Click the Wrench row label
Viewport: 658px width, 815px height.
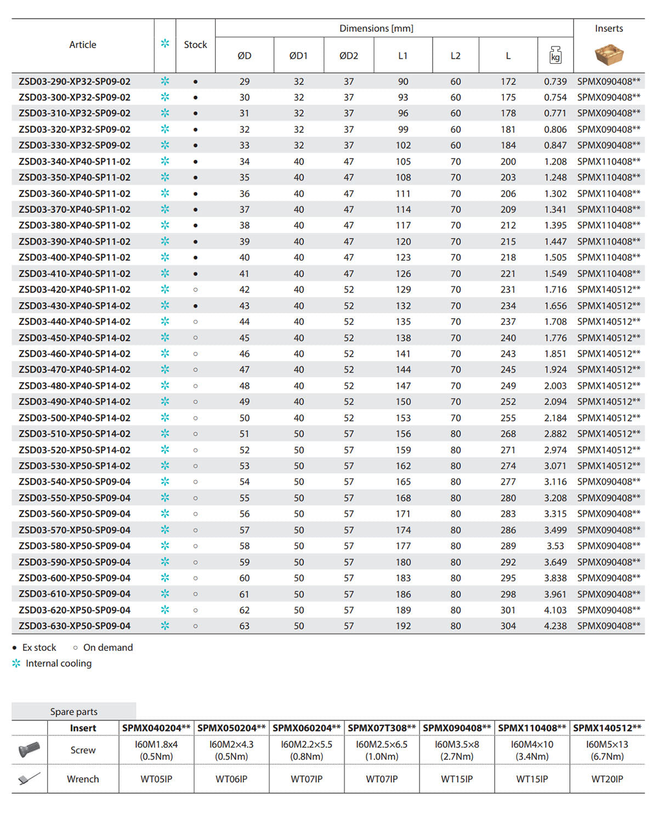(83, 779)
